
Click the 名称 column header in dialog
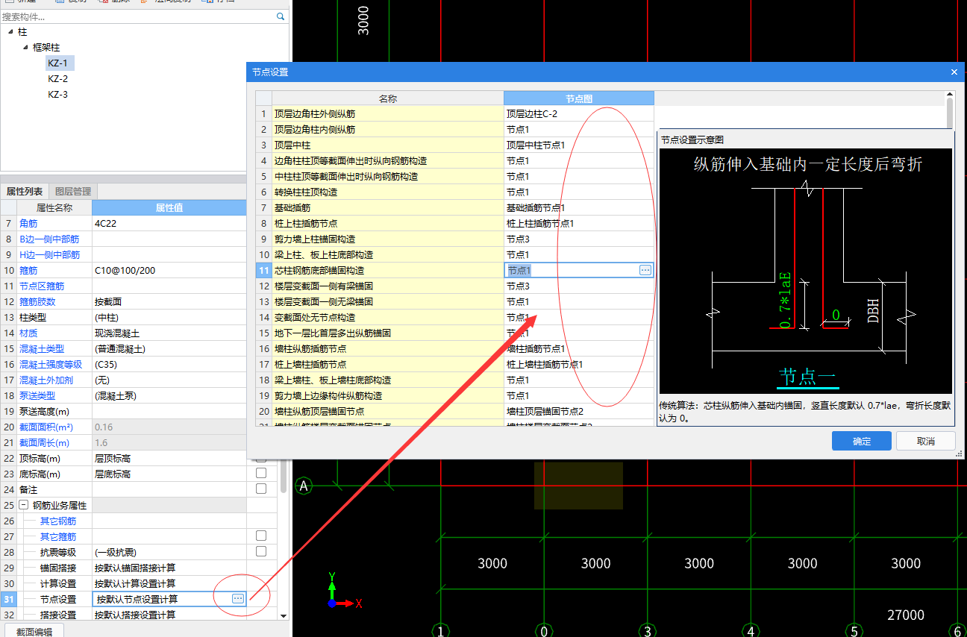(x=387, y=98)
